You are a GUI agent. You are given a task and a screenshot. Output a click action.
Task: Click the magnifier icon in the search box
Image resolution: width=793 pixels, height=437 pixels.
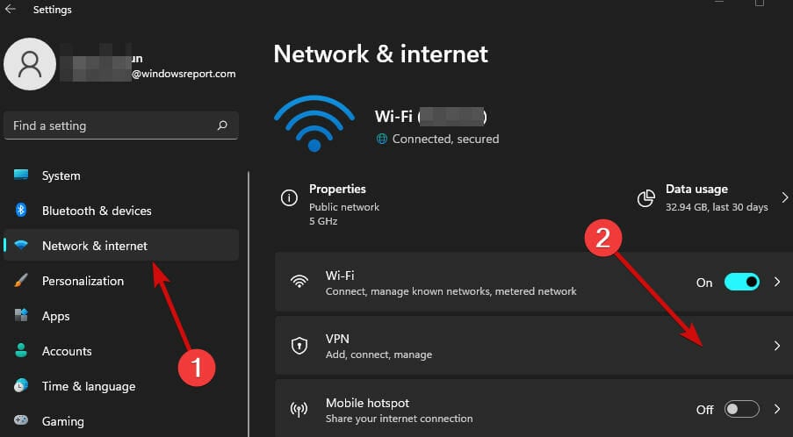[x=222, y=125]
